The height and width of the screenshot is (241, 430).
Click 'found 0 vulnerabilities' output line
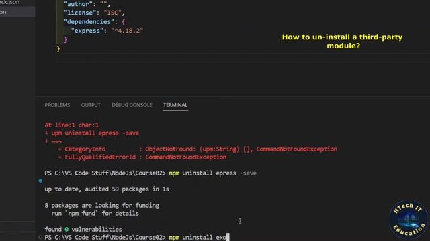pos(83,229)
